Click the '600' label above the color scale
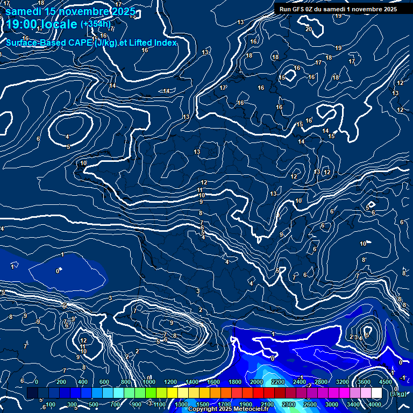 (x=104, y=382)
